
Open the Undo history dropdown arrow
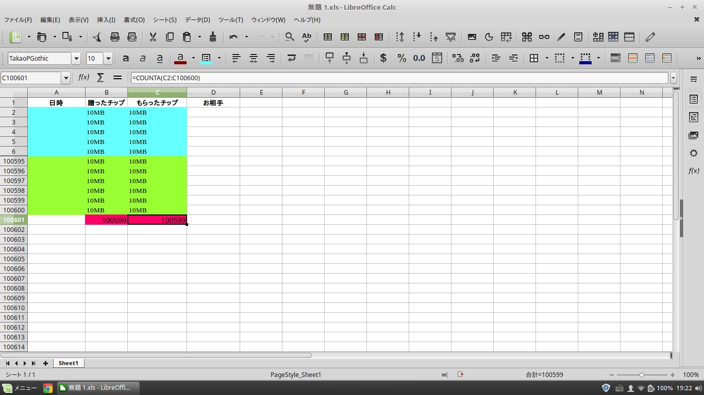(246, 37)
